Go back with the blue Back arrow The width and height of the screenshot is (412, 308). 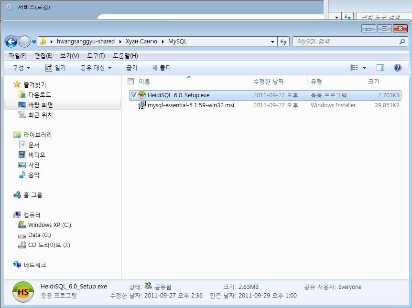click(x=11, y=41)
